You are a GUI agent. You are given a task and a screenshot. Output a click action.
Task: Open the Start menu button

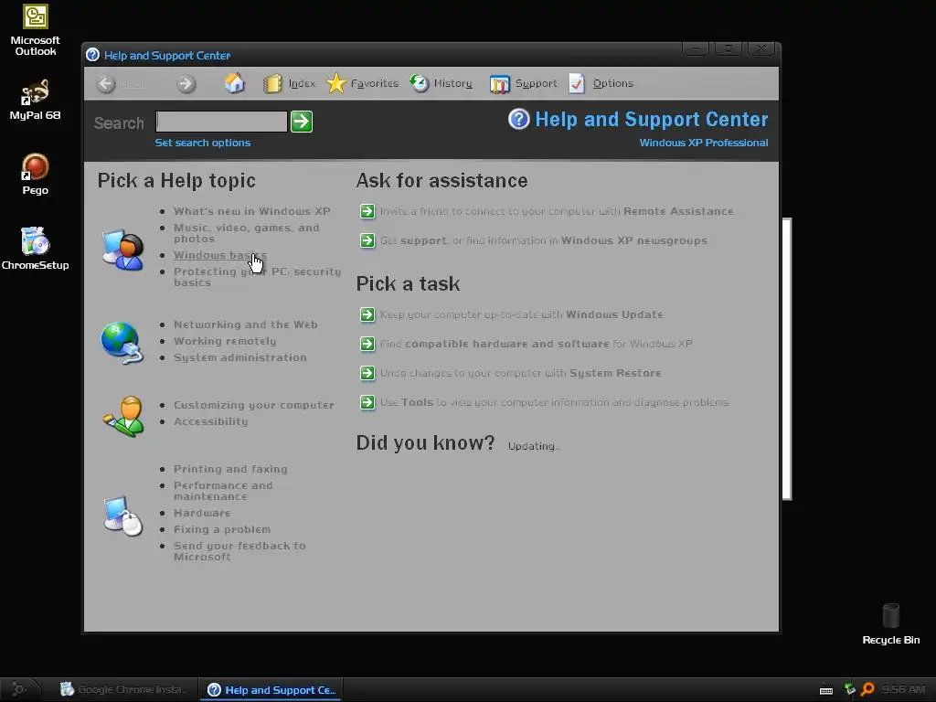(x=19, y=689)
